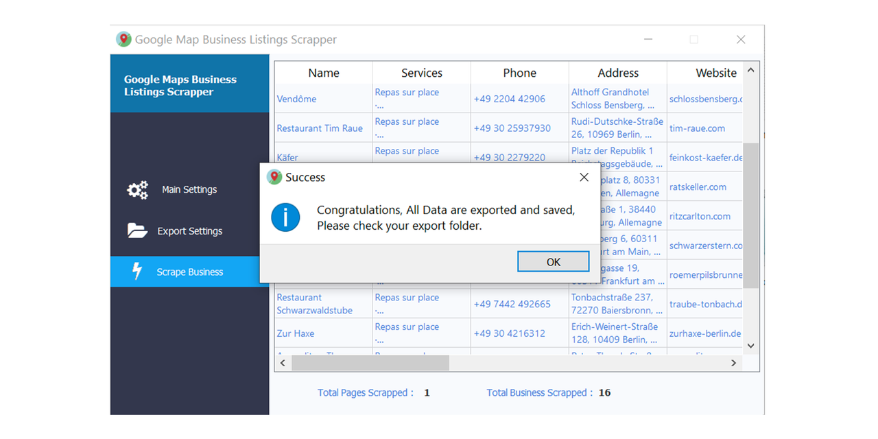
Task: Click the total business count 16
Action: coord(604,393)
